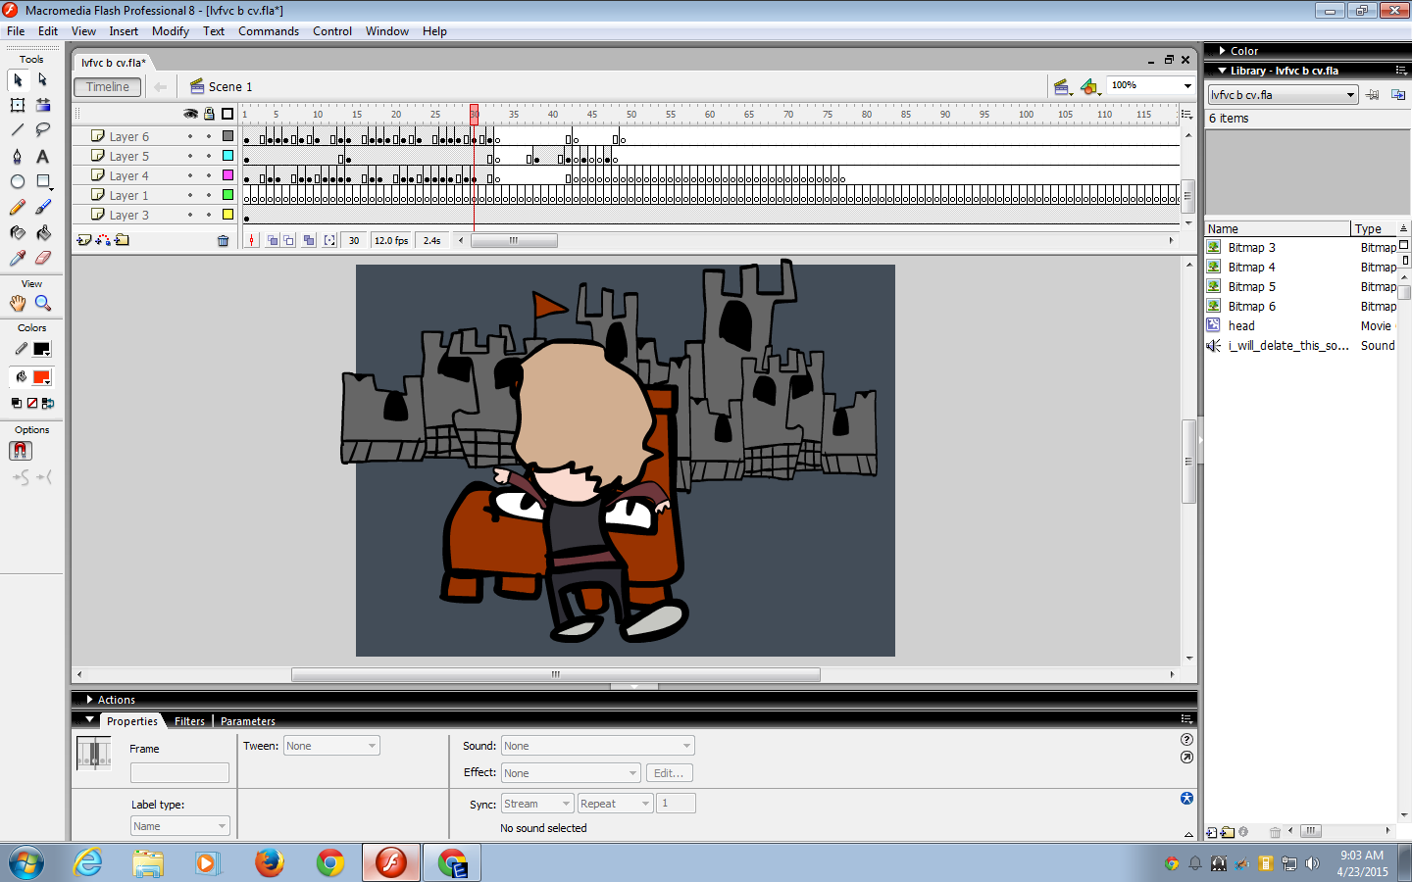Expand the Color panel
Screen dimensions: 1412x882
(x=1222, y=51)
